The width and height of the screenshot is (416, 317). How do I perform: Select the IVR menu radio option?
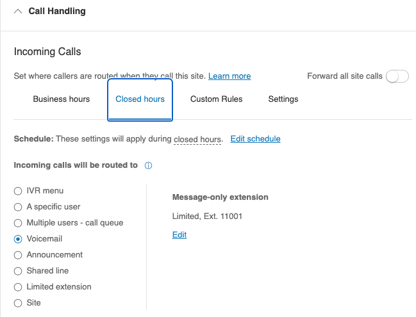18,191
